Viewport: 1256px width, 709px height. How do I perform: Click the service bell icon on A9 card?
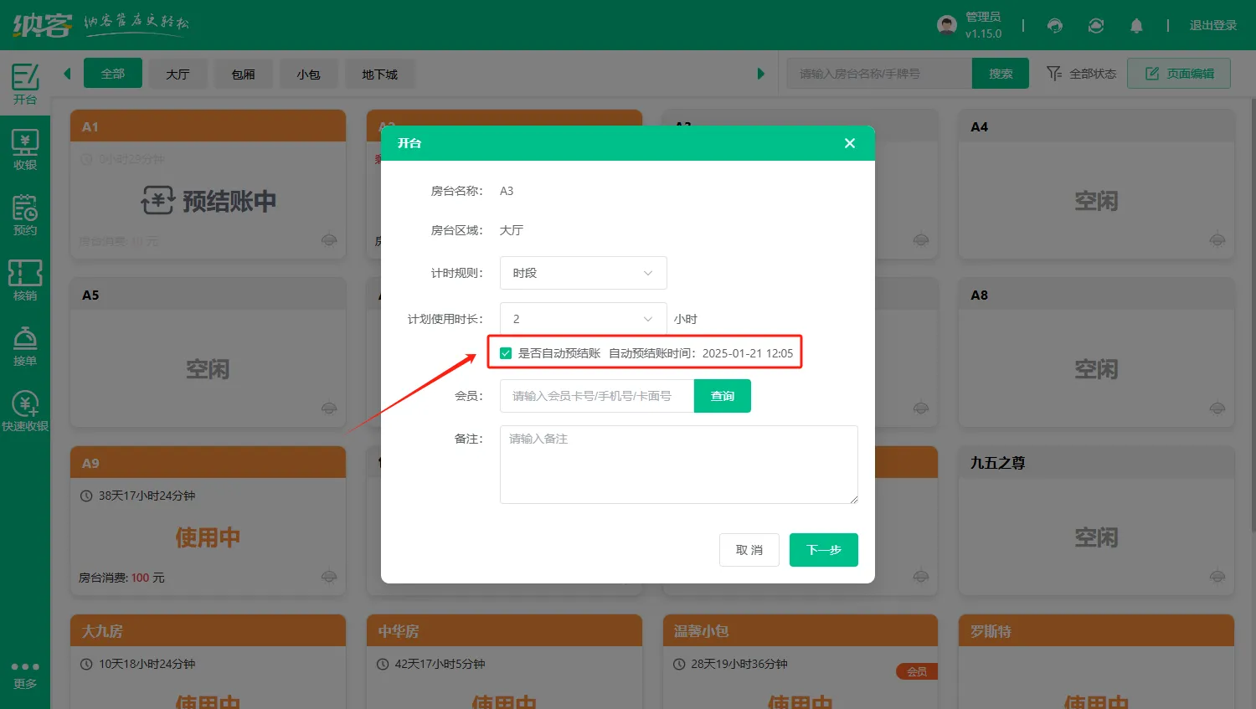point(329,577)
